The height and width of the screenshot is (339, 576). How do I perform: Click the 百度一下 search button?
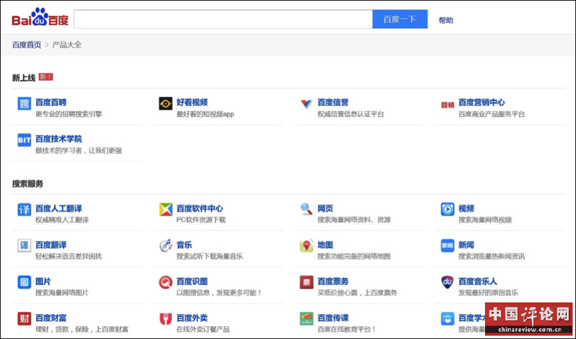[400, 19]
